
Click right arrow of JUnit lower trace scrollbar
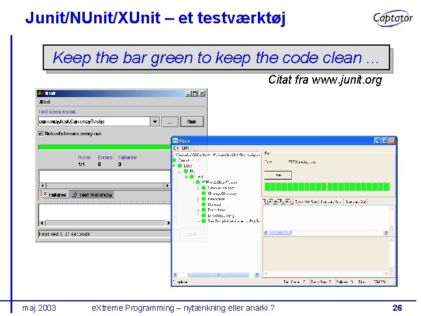pos(168,223)
